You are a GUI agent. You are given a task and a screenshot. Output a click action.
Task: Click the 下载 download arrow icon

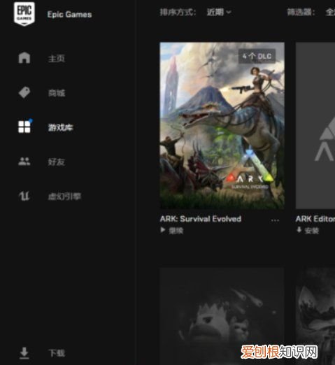pos(24,353)
